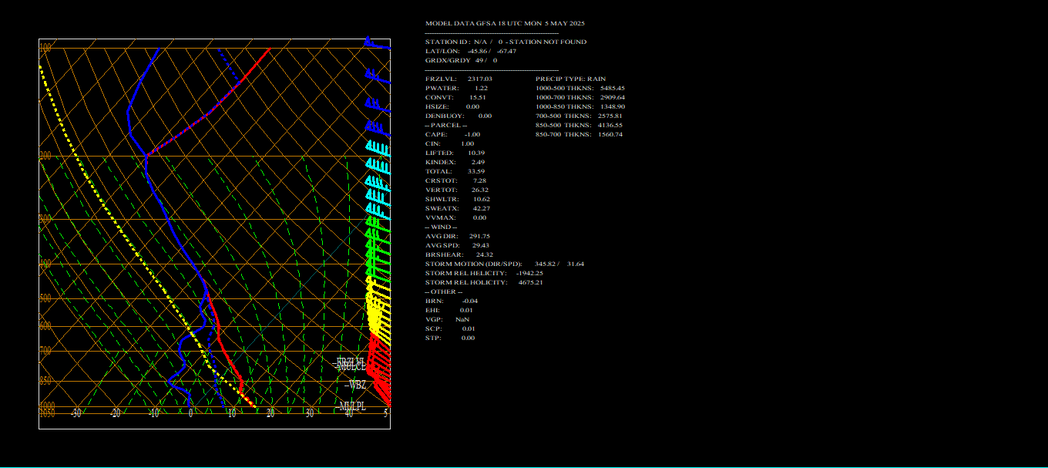Click the 700-500 THKNS value 2575.81
This screenshot has height=468, width=1048.
[610, 116]
